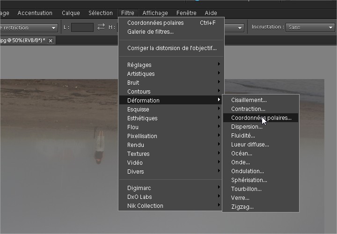Open the Aide menu

pos(211,13)
